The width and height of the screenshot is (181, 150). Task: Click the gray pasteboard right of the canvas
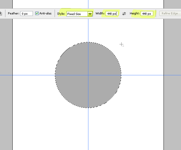click(x=172, y=90)
